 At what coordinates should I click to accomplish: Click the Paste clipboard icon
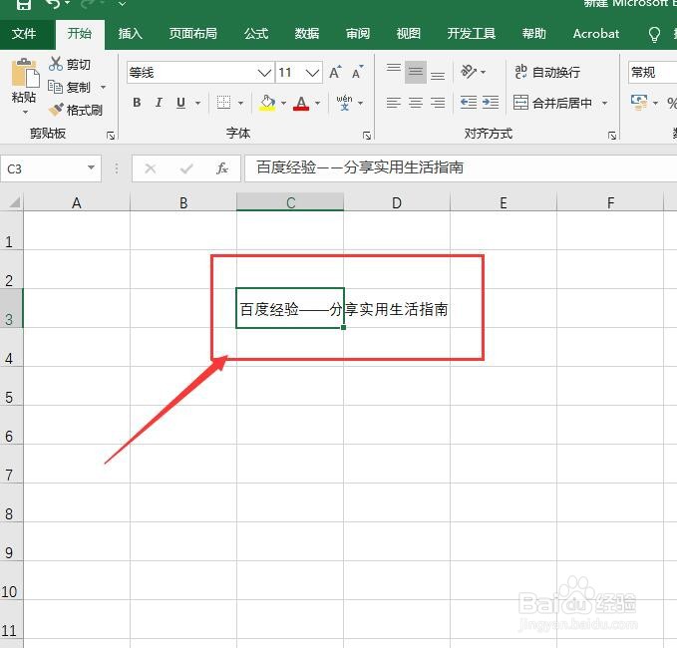(25, 73)
